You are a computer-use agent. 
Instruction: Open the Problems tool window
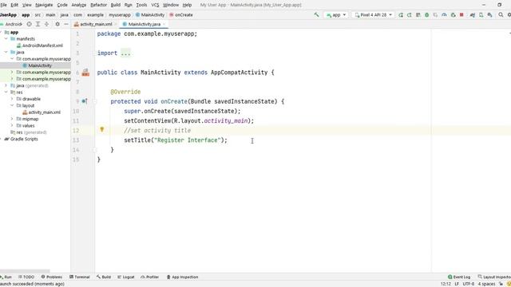click(51, 277)
